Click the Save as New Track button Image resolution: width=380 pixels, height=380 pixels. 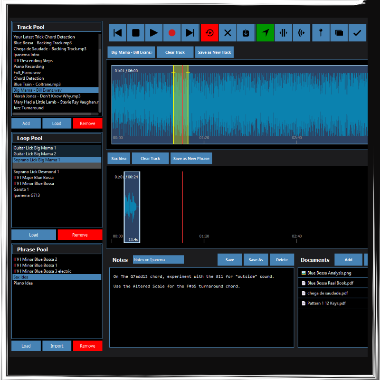click(x=214, y=52)
